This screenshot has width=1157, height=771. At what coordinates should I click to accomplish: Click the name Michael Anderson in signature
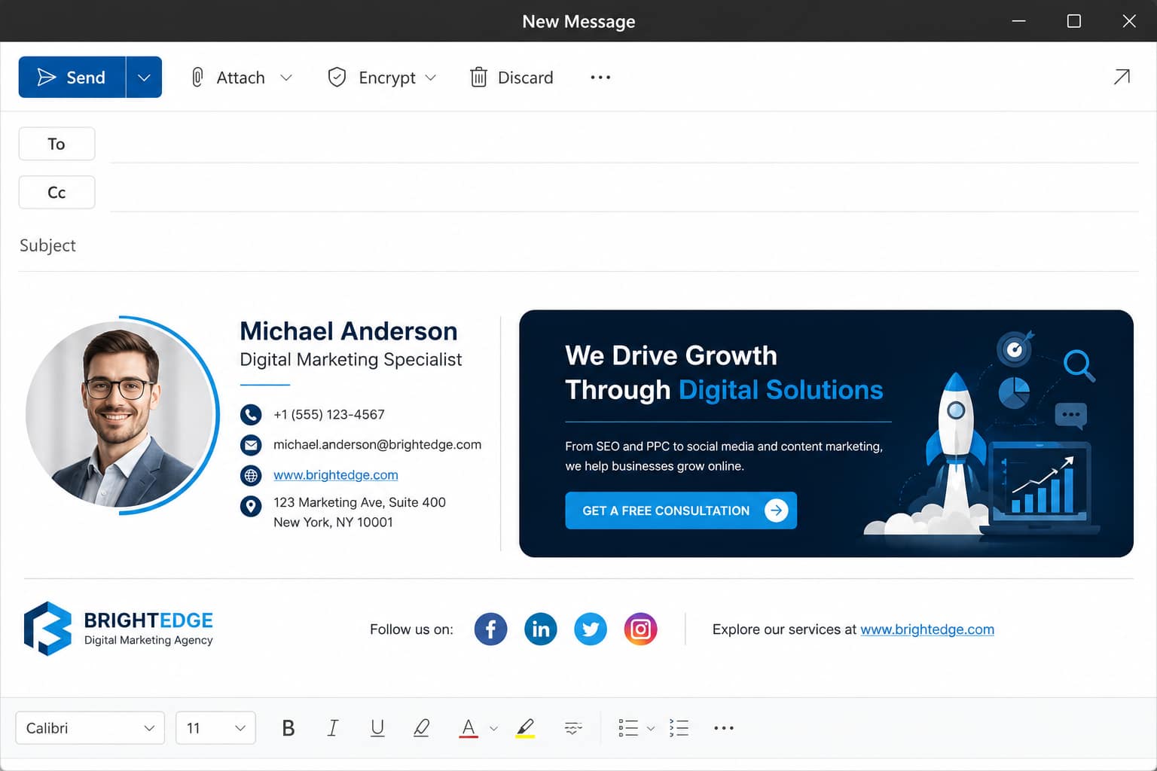tap(349, 331)
